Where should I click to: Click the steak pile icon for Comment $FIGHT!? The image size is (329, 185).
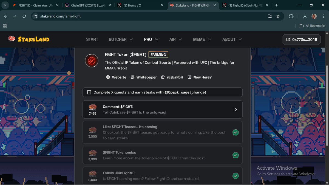[93, 107]
